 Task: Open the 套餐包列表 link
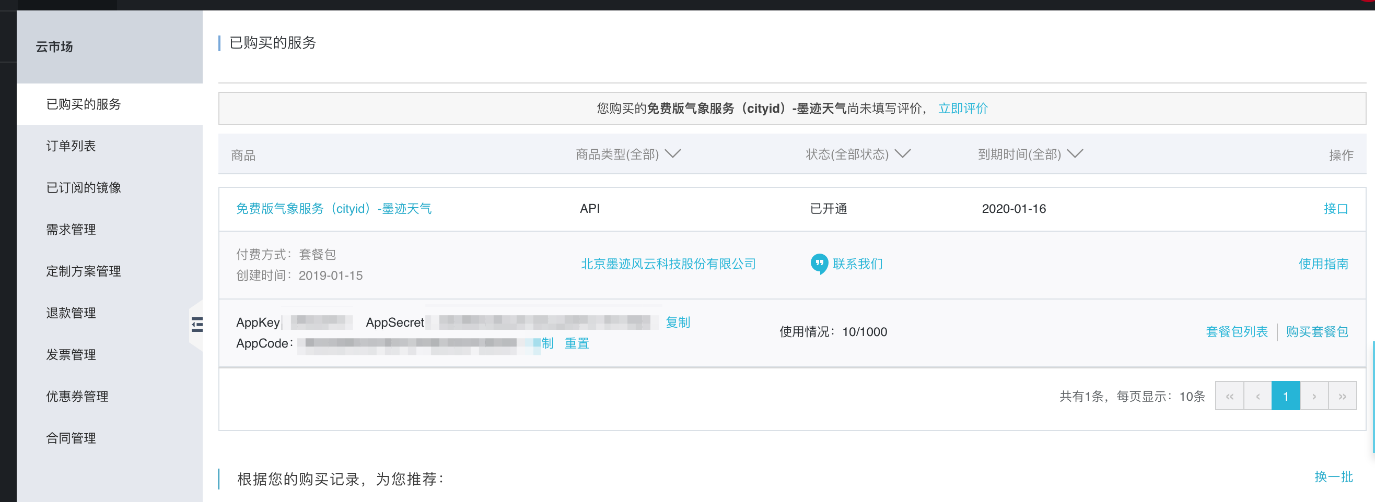click(1236, 331)
